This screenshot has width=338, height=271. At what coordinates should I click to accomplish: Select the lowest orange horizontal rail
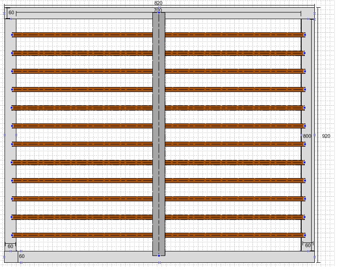[x=158, y=235]
